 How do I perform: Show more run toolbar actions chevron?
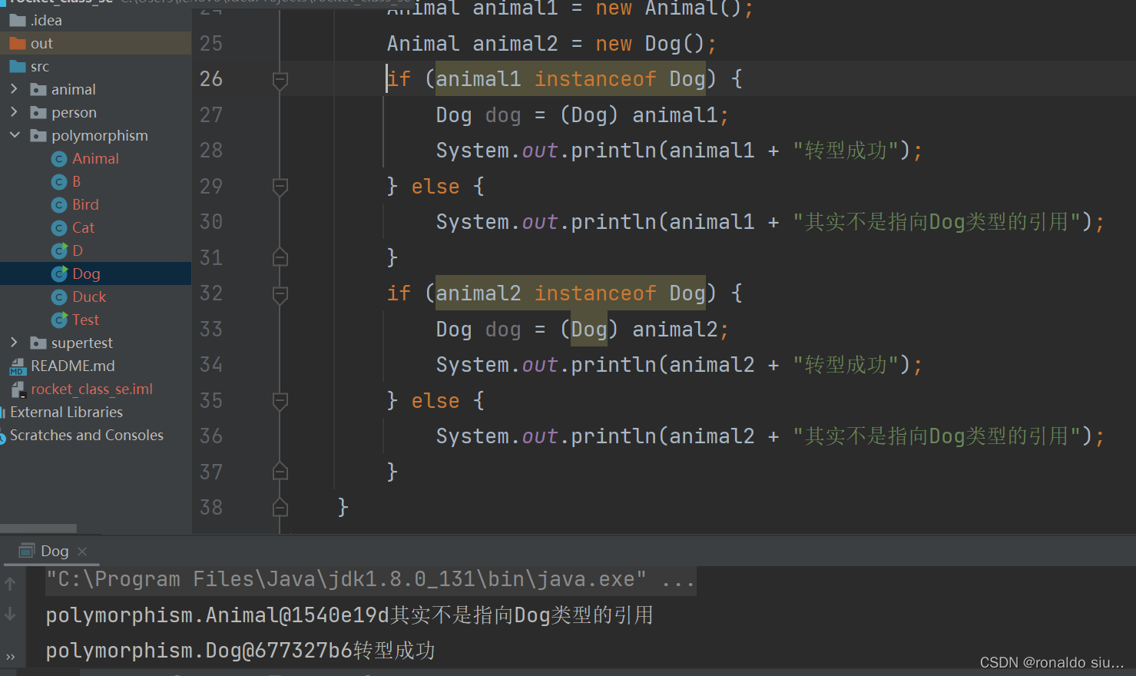(x=10, y=657)
